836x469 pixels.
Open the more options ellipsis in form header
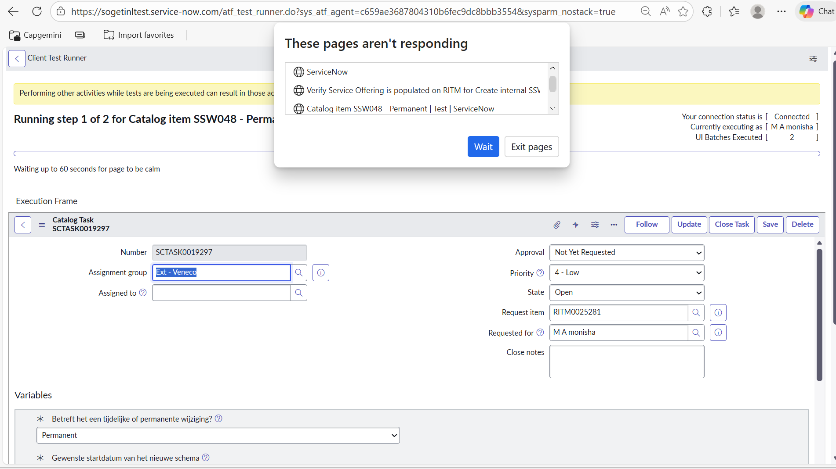click(x=614, y=225)
